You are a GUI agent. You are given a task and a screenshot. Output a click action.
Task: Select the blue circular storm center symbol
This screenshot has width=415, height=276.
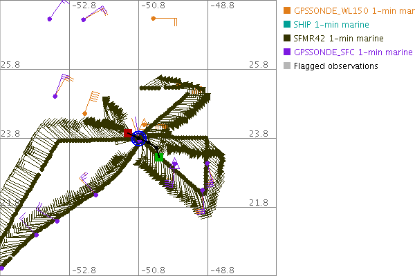139,138
